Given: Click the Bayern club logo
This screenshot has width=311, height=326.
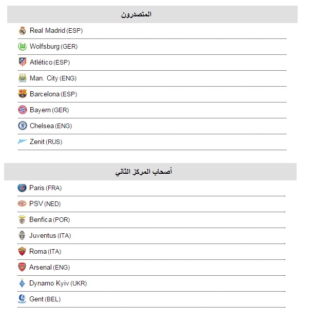Looking at the screenshot, I should 23,110.
